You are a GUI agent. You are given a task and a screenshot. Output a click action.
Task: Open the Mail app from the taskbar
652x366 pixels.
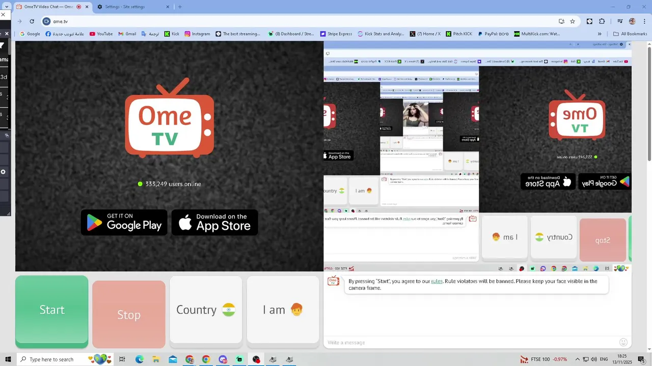click(173, 359)
